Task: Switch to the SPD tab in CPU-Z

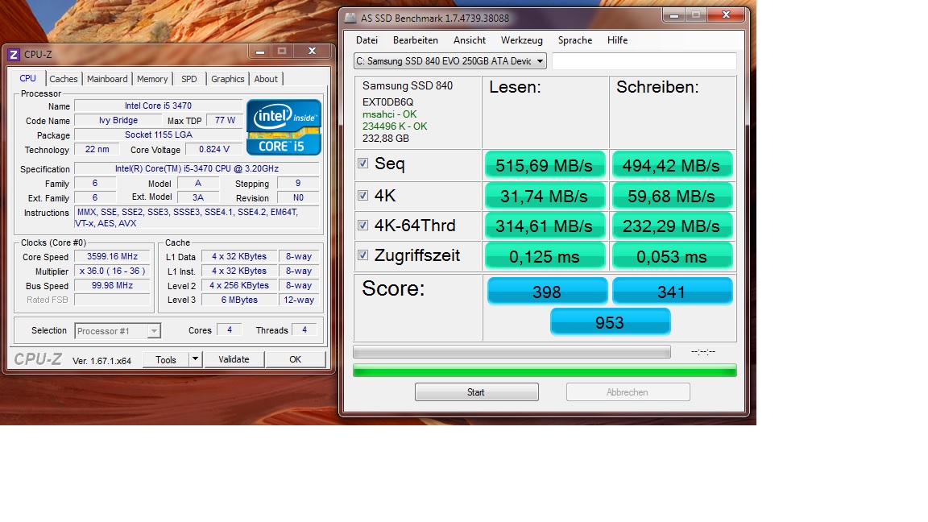Action: tap(189, 79)
